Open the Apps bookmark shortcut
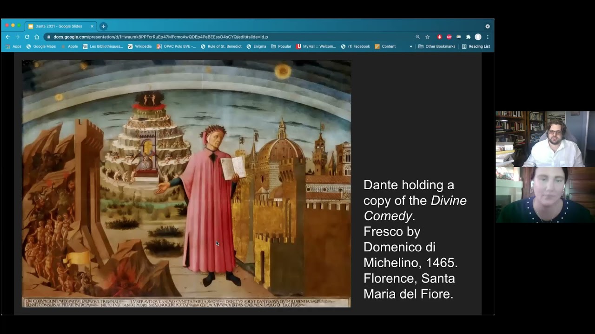This screenshot has width=595, height=334. (x=13, y=46)
